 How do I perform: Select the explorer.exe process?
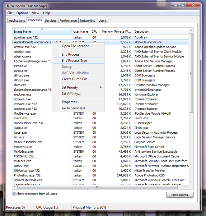point(23,94)
